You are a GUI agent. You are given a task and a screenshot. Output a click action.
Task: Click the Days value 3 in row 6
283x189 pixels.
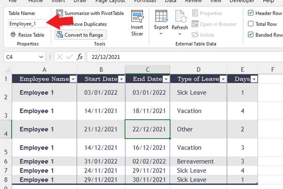243,161
